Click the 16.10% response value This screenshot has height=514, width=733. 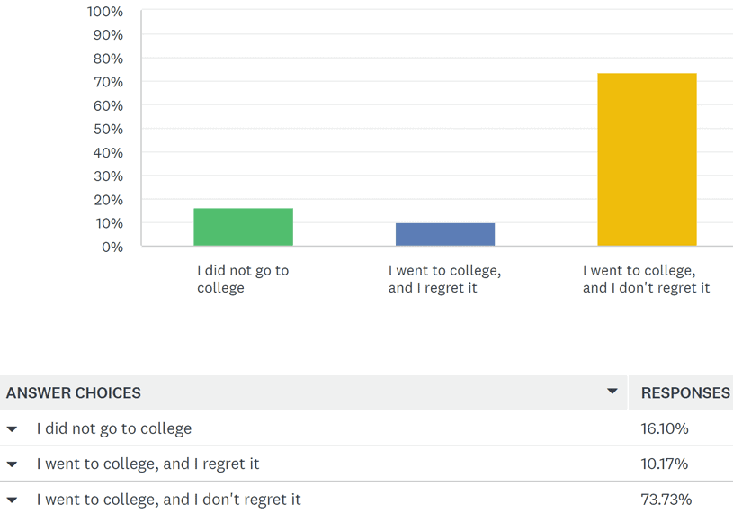click(665, 428)
